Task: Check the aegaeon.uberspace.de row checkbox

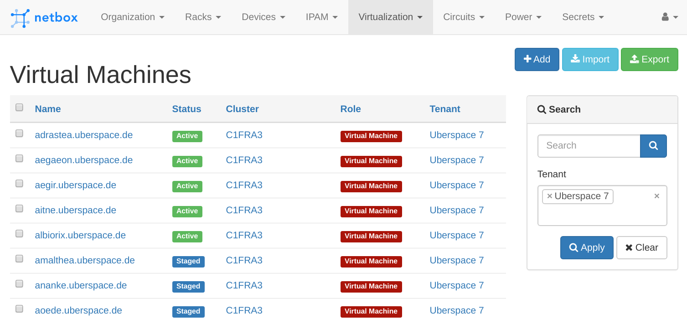Action: pyautogui.click(x=19, y=159)
